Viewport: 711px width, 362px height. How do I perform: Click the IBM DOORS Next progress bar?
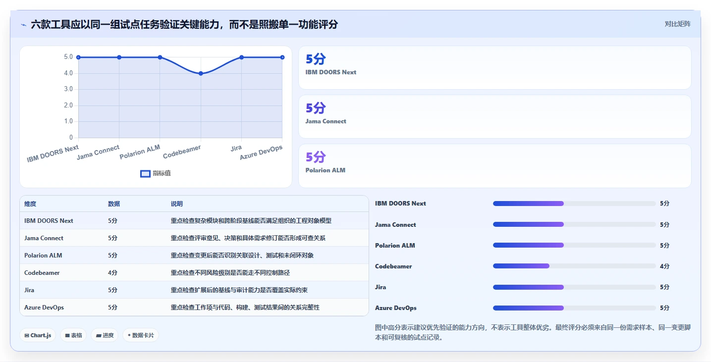[574, 204]
